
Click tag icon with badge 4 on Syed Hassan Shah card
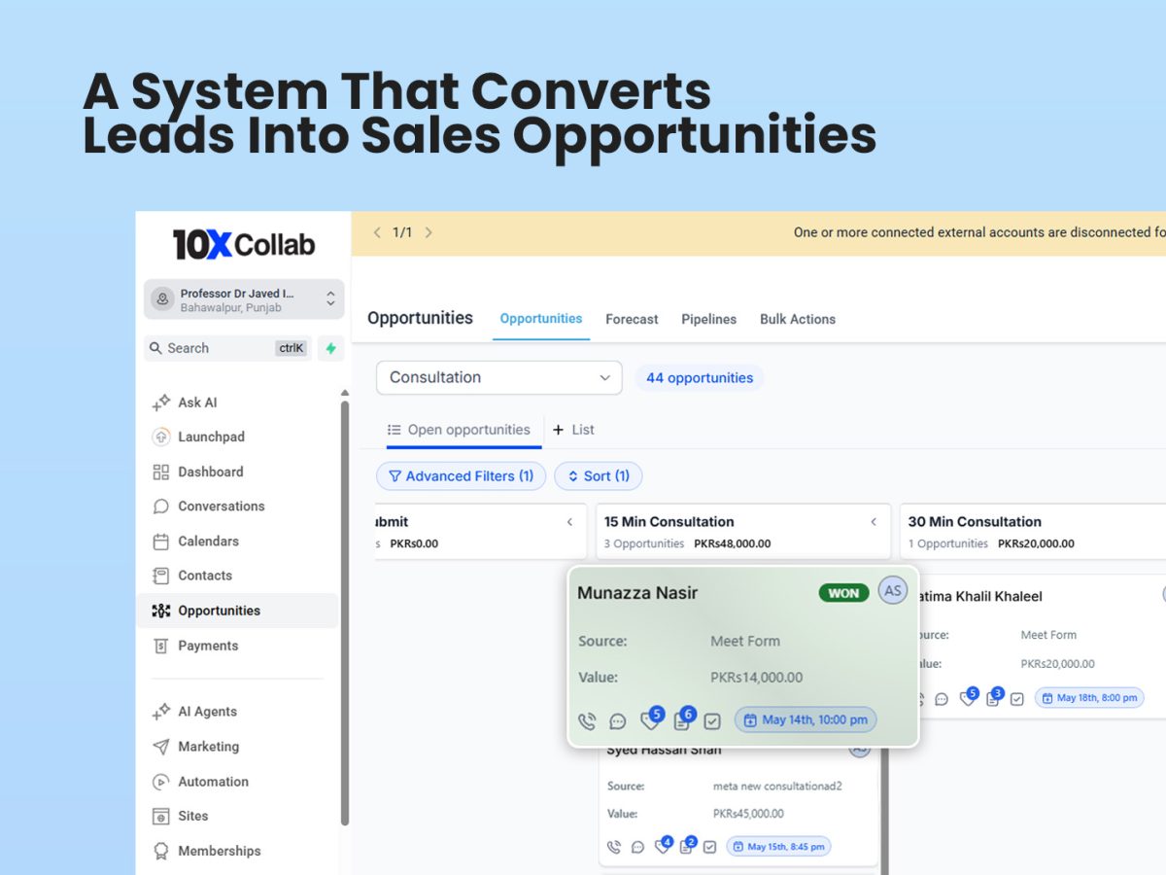664,845
